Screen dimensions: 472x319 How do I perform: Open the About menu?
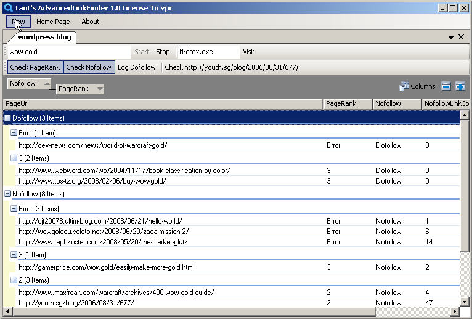(x=91, y=22)
